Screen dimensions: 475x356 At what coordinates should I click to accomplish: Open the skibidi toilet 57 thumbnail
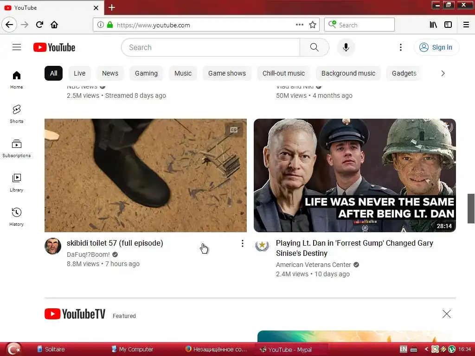point(145,175)
